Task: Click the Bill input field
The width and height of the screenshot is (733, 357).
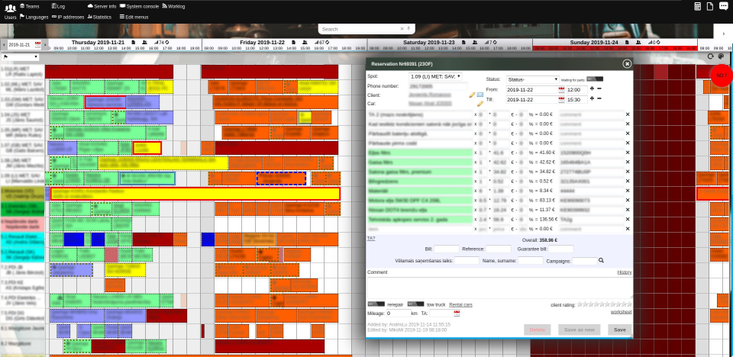Action: (447, 249)
